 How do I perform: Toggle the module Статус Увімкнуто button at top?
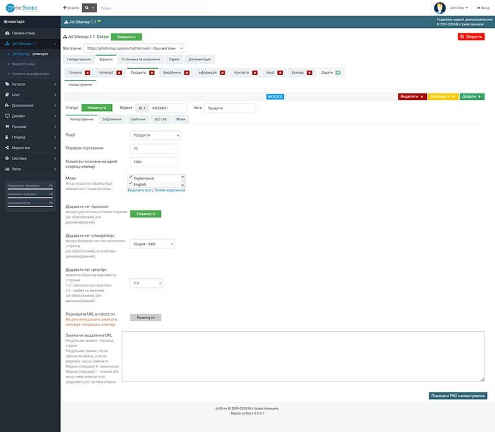pyautogui.click(x=126, y=37)
